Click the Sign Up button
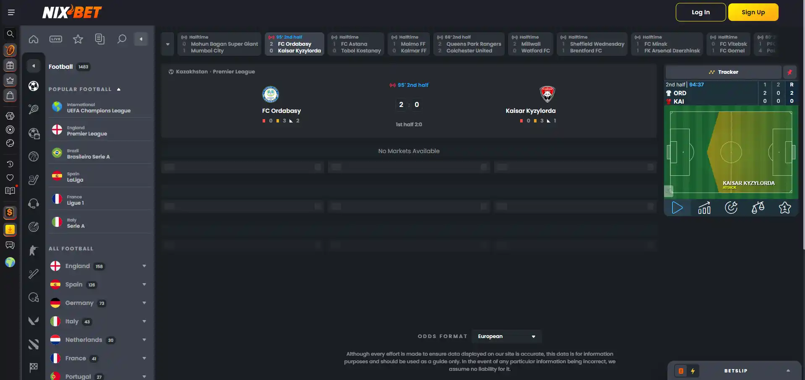Viewport: 805px width, 380px height. click(753, 12)
